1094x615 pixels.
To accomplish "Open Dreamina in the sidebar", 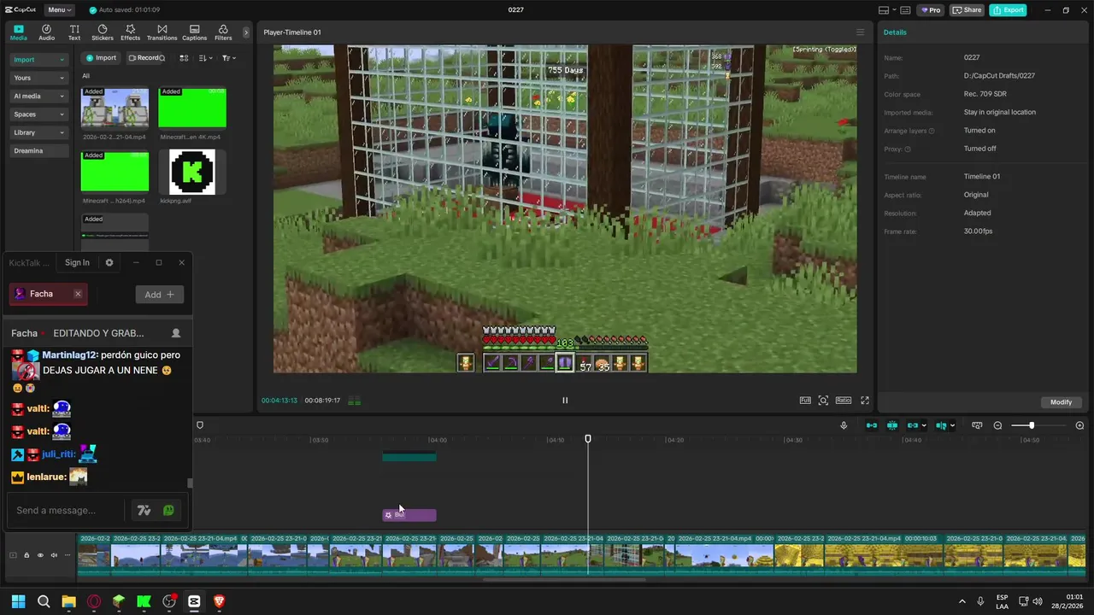I will pyautogui.click(x=38, y=150).
